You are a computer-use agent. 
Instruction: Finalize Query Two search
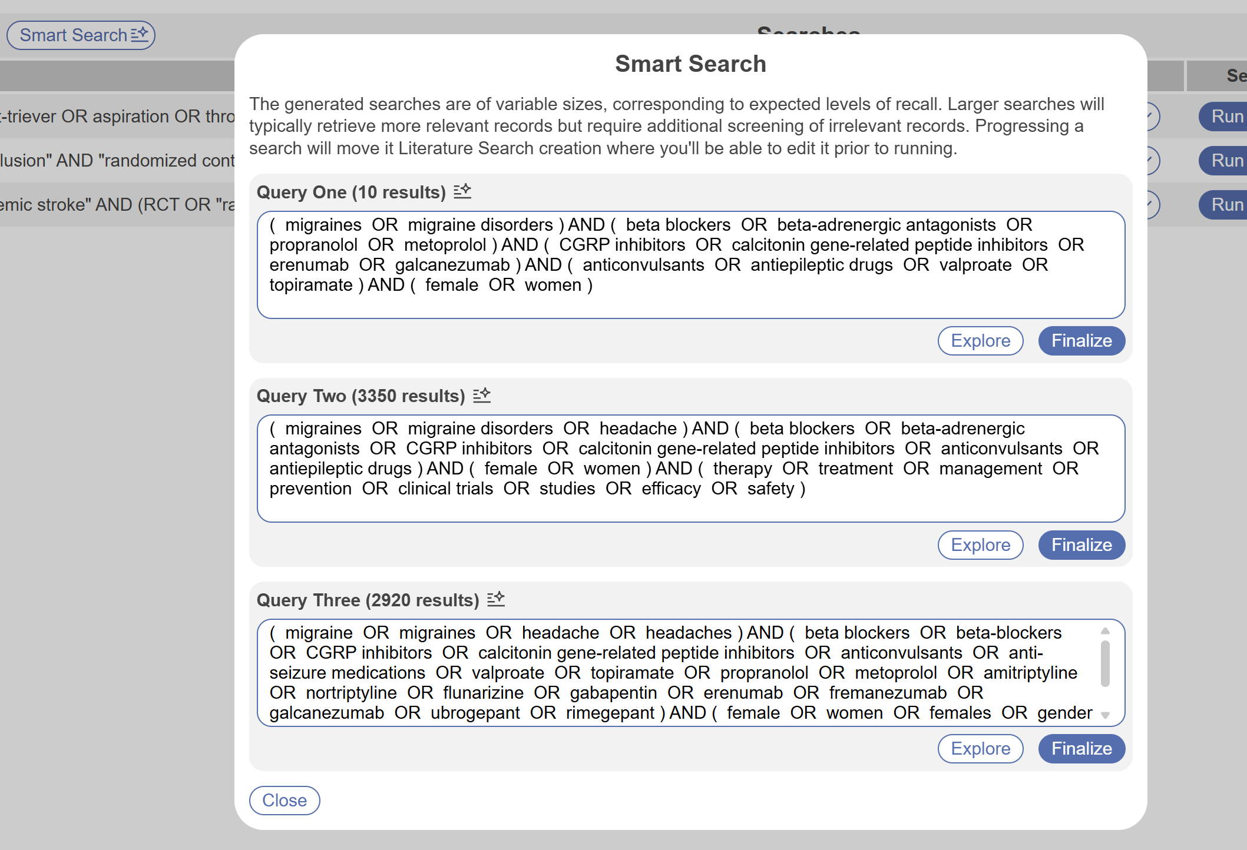(1081, 545)
